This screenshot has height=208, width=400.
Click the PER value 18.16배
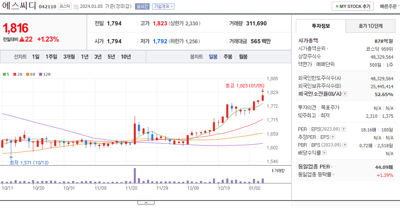click(368, 130)
